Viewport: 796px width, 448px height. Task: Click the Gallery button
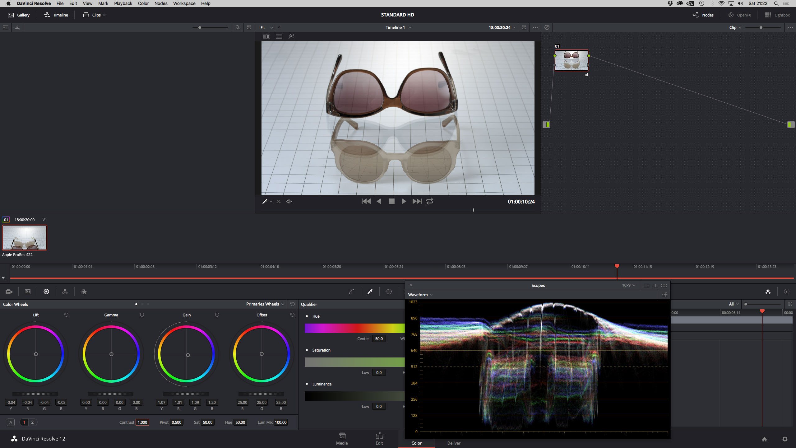pos(19,15)
